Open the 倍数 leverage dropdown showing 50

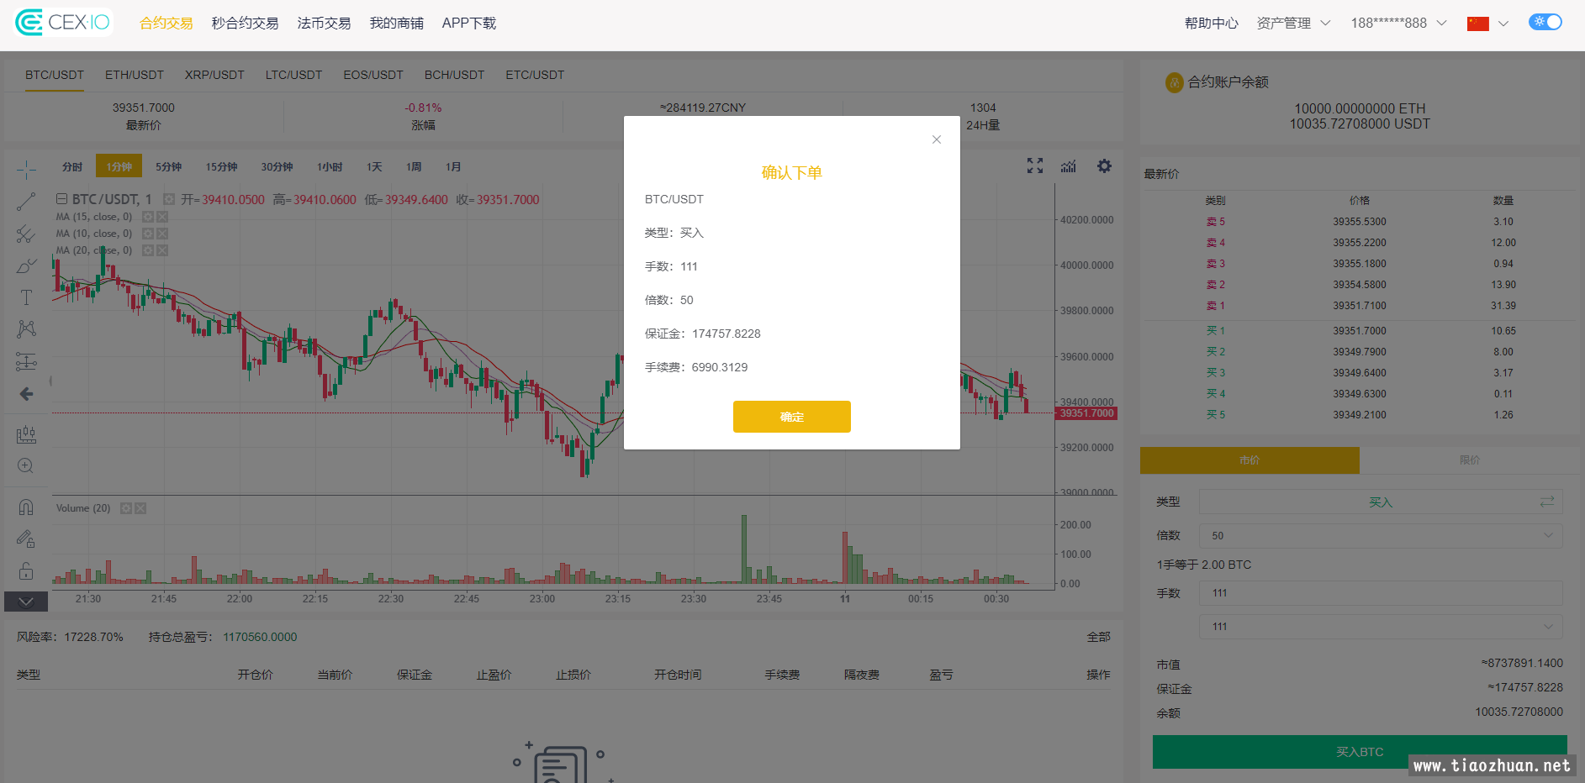point(1380,536)
